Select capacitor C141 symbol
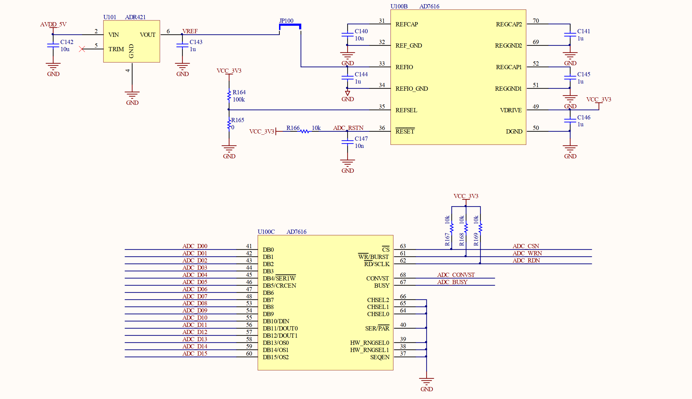The height and width of the screenshot is (399, 692). [570, 35]
